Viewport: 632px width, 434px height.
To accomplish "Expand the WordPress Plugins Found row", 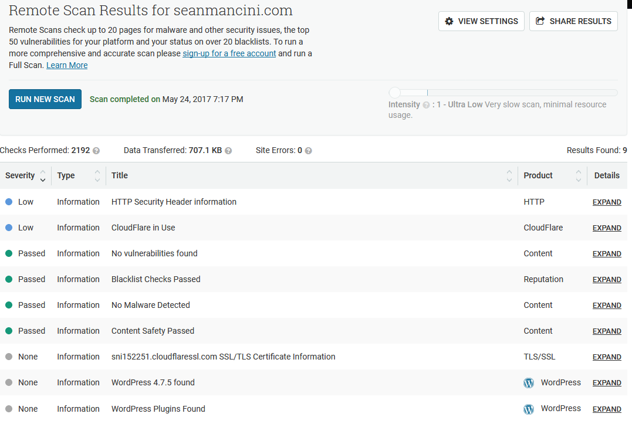I will (607, 409).
